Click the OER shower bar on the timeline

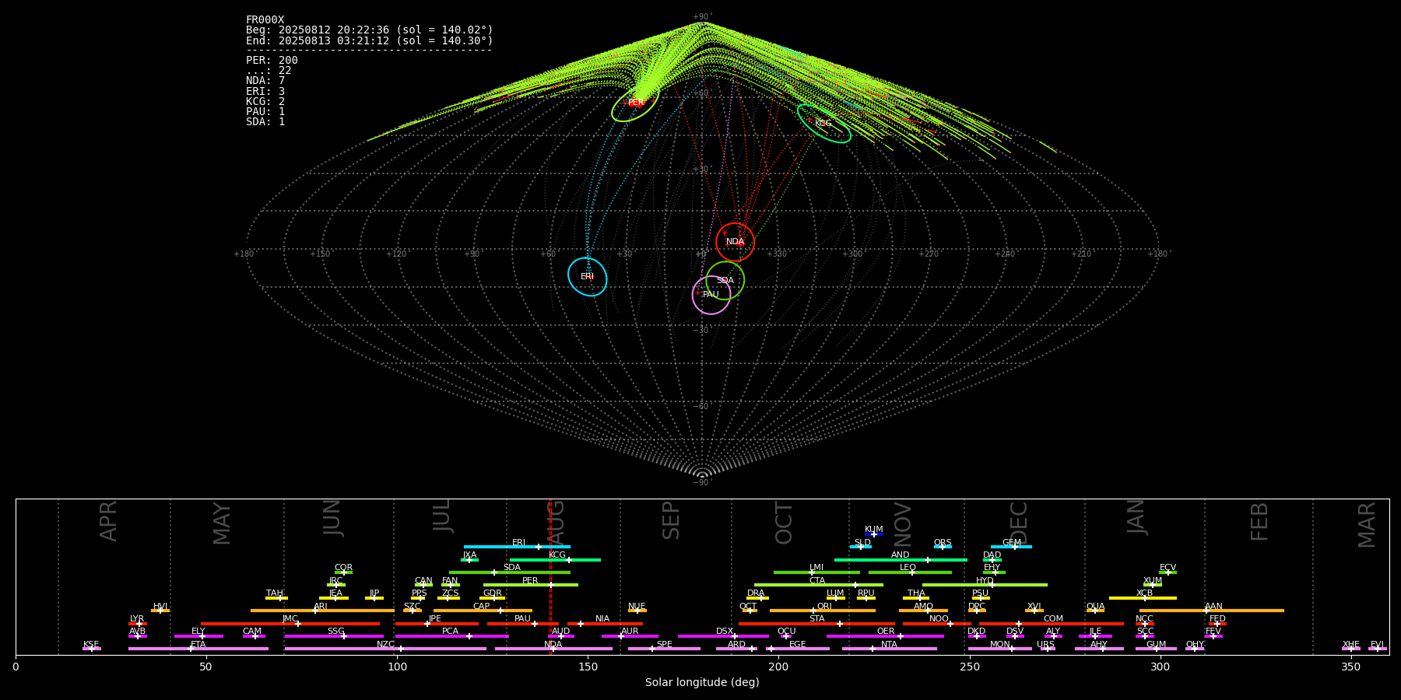(885, 636)
